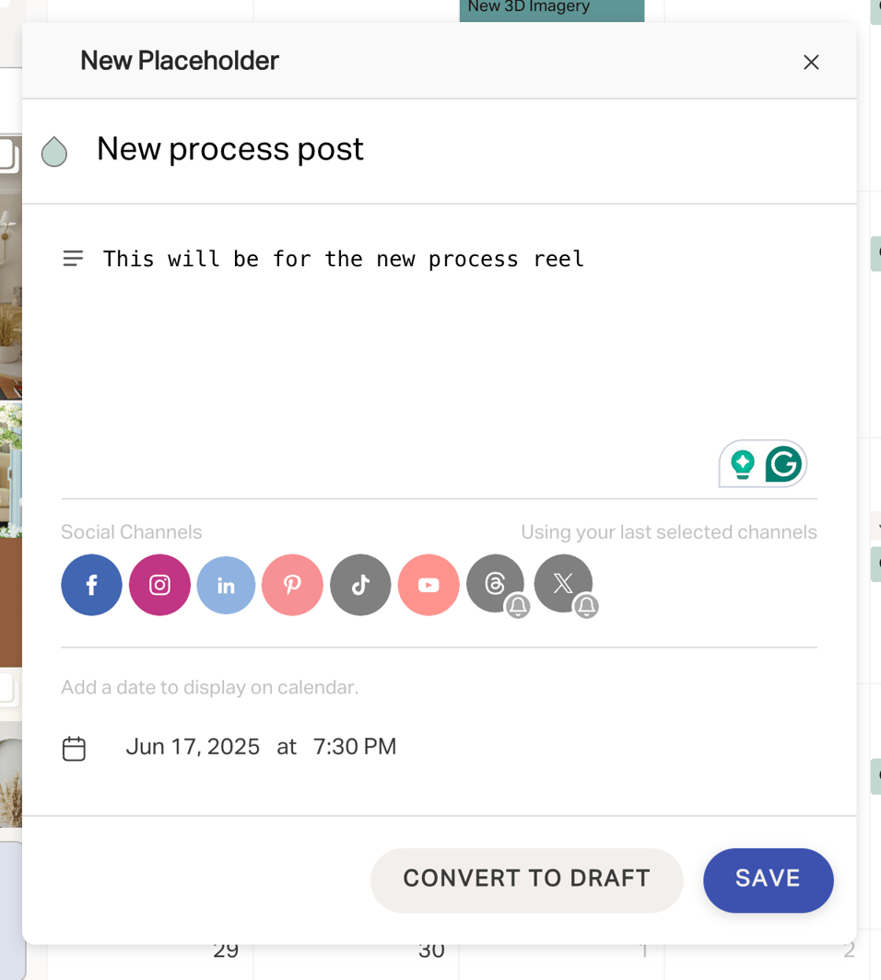This screenshot has width=881, height=980.
Task: Click the description notes icon
Action: [x=73, y=259]
